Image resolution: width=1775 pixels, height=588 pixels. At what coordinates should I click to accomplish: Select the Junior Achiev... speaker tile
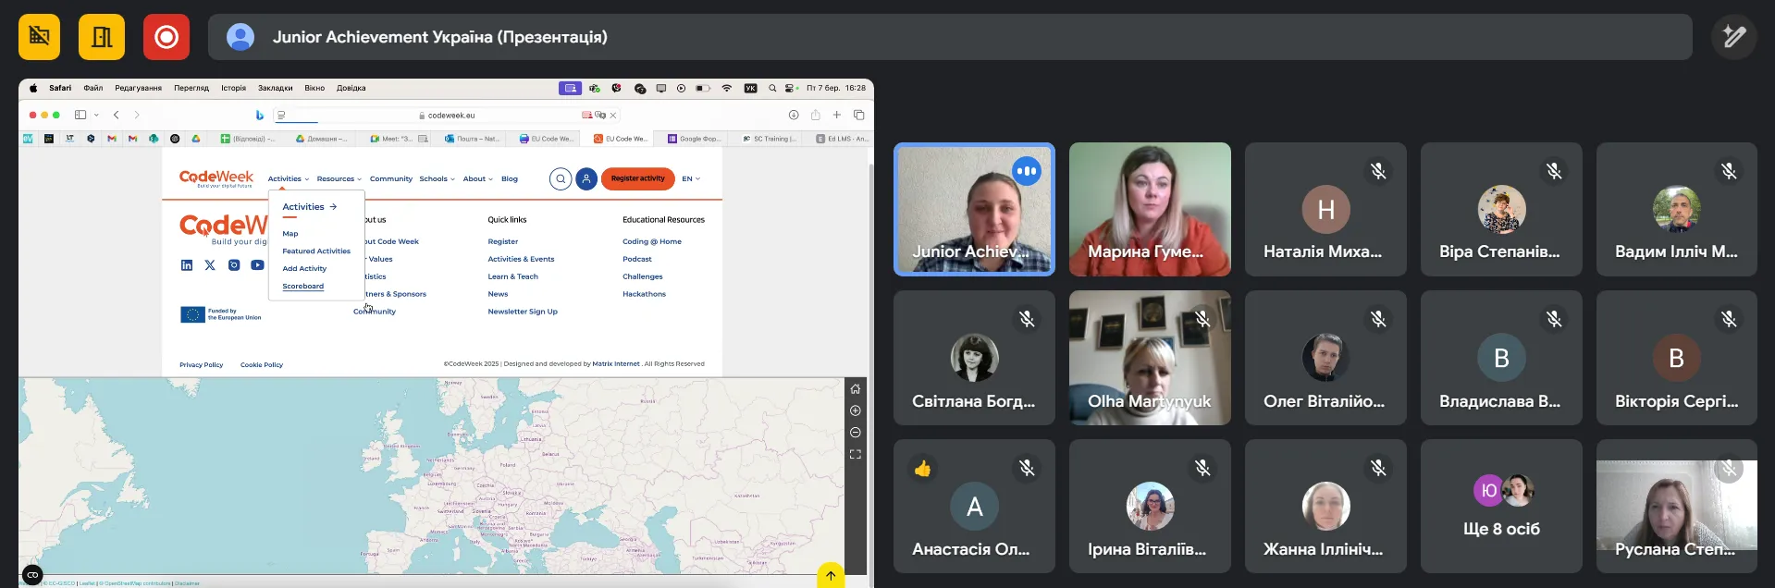pyautogui.click(x=974, y=209)
